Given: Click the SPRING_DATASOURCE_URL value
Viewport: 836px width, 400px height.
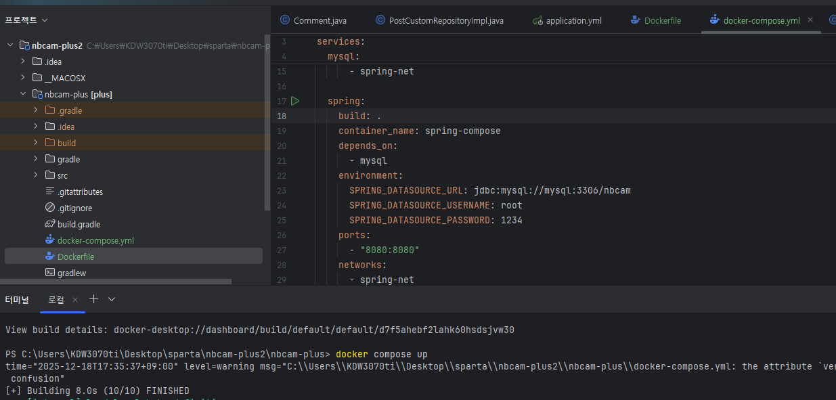Looking at the screenshot, I should point(552,190).
